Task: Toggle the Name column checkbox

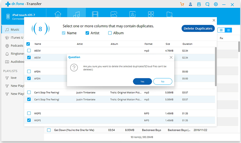Action: (64, 33)
